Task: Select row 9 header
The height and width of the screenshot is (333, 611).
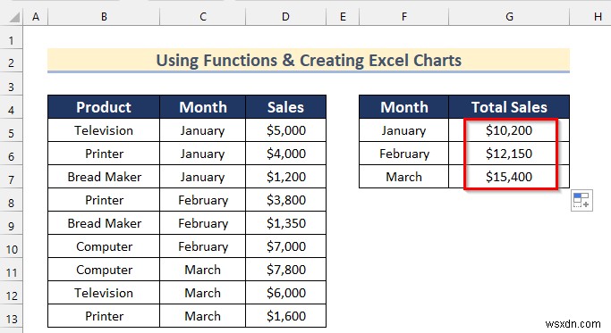Action: click(12, 223)
